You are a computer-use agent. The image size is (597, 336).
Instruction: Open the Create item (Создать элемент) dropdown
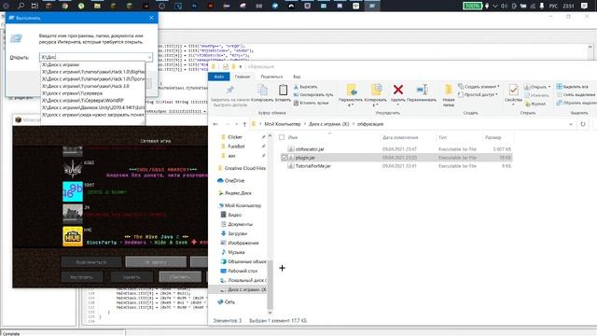(x=479, y=87)
